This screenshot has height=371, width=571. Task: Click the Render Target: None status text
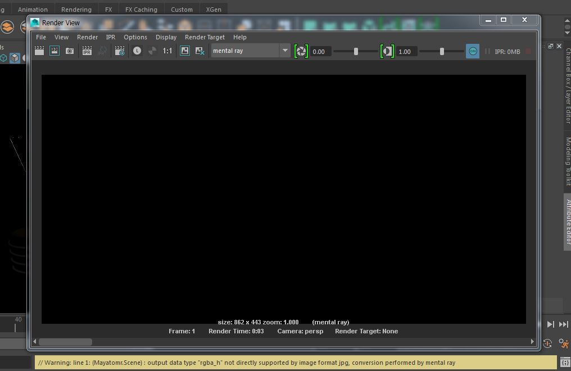[366, 331]
